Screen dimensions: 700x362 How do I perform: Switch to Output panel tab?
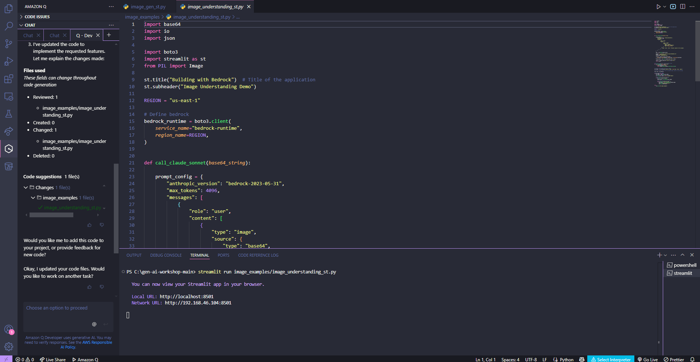click(x=134, y=255)
